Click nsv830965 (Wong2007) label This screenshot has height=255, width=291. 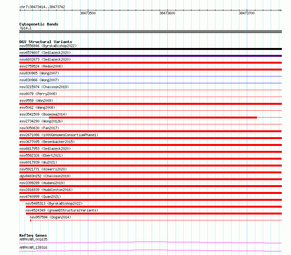(39, 73)
